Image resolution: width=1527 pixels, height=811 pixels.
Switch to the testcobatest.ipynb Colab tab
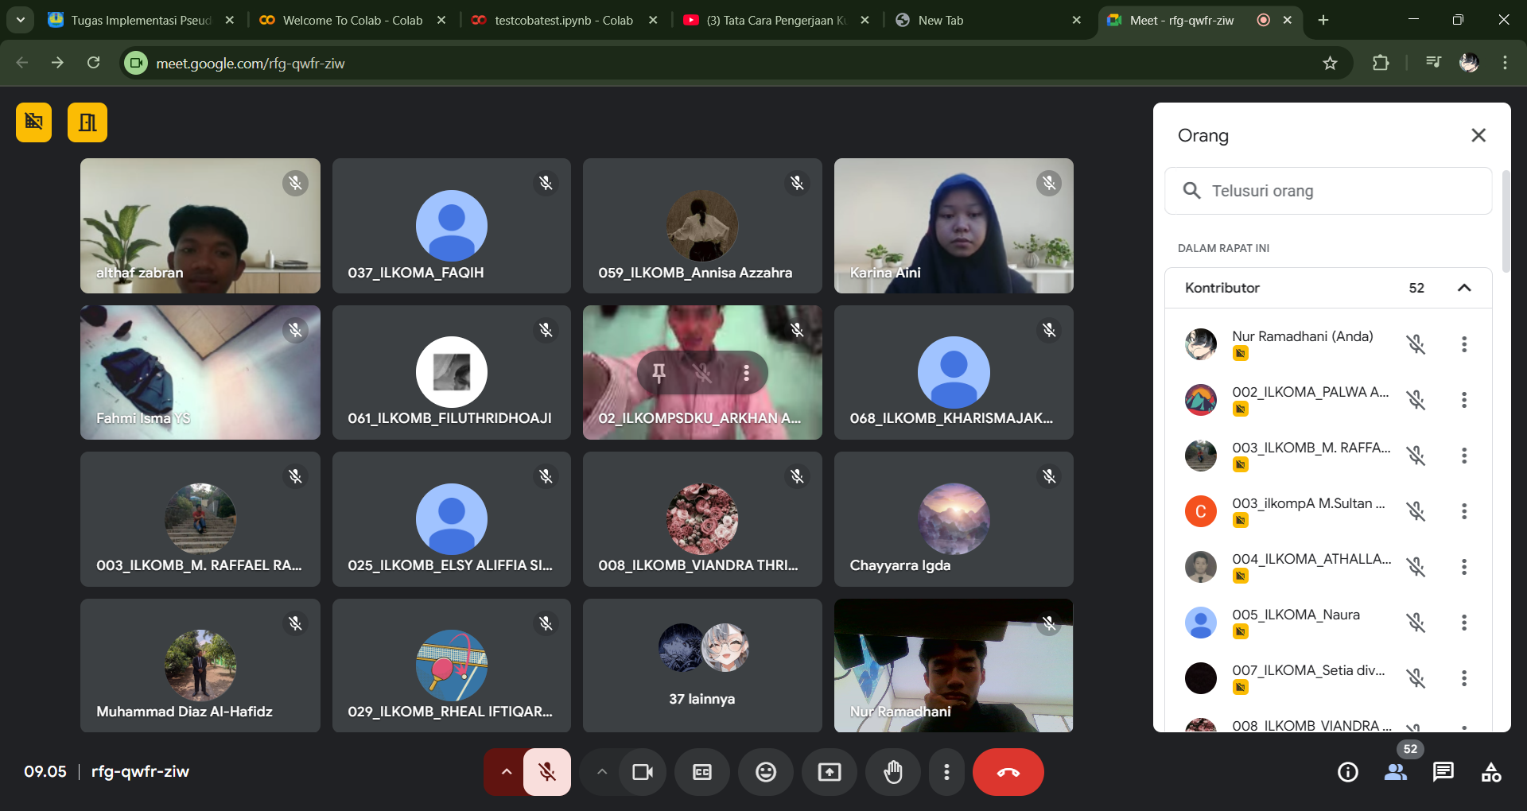click(x=563, y=20)
